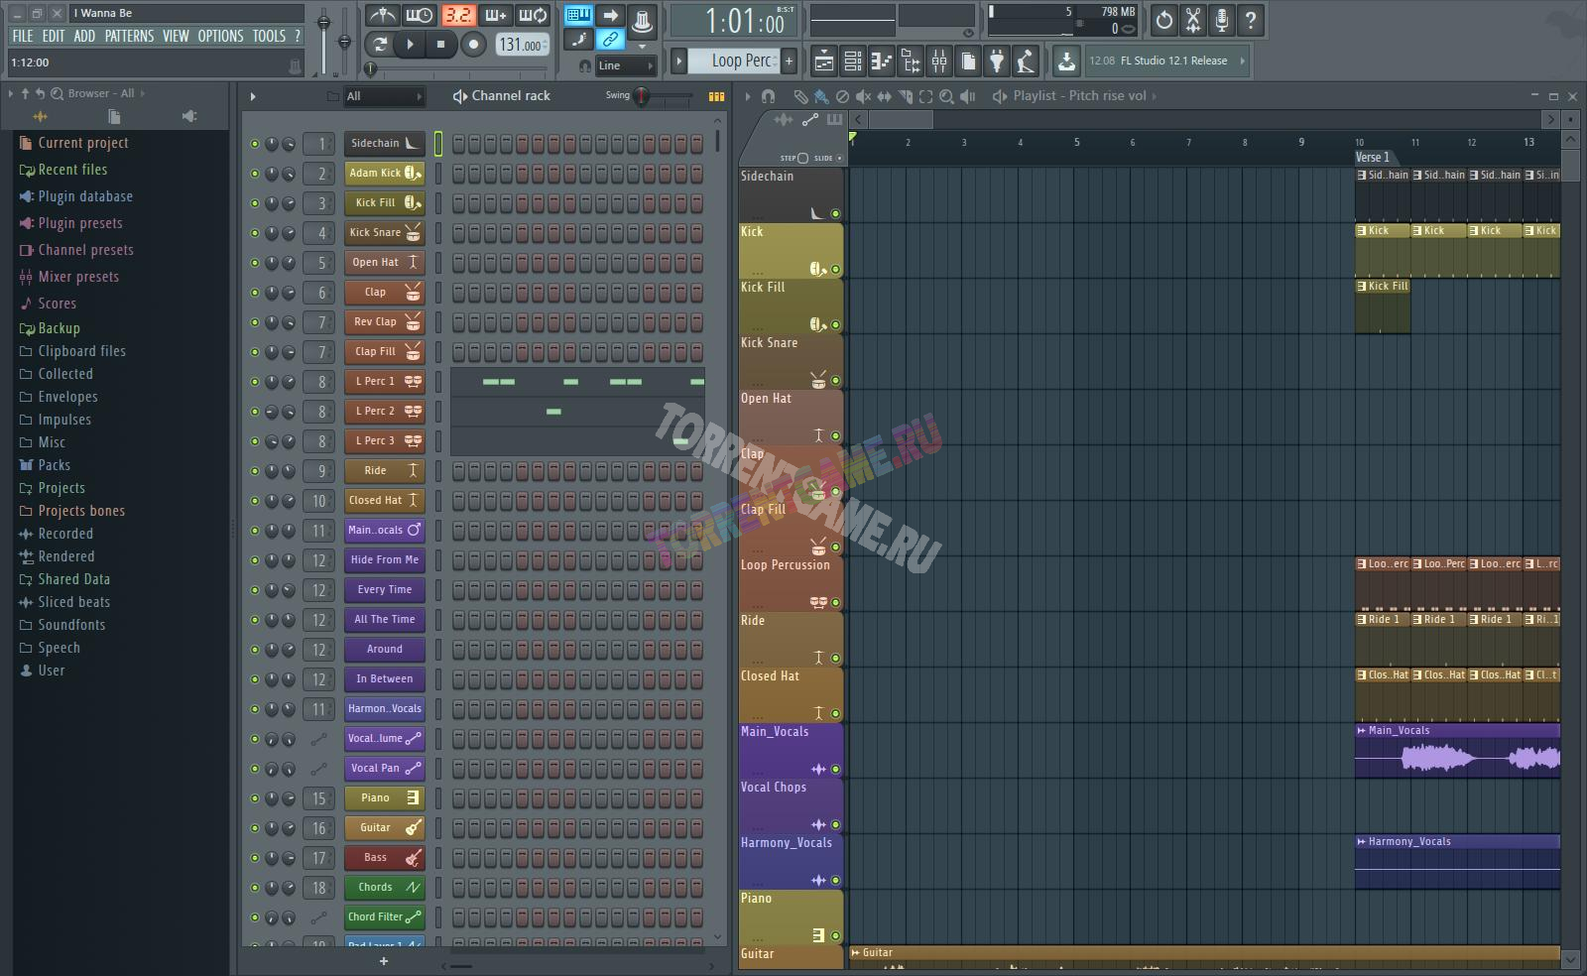Open the All channel filter dropdown
1587x976 pixels.
383,96
